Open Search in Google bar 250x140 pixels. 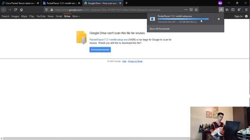[x=5, y=16]
